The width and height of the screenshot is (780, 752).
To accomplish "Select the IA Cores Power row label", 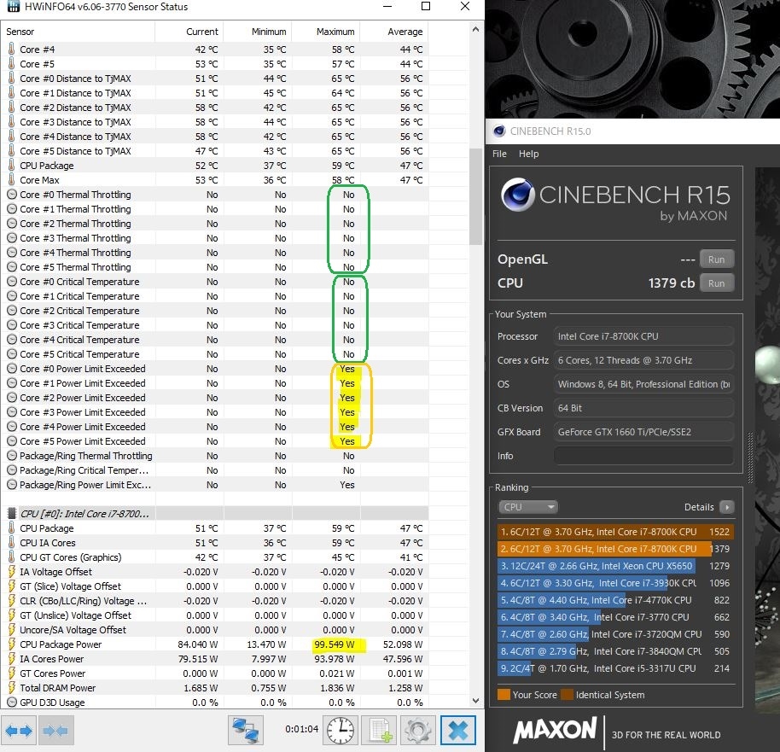I will tap(52, 659).
